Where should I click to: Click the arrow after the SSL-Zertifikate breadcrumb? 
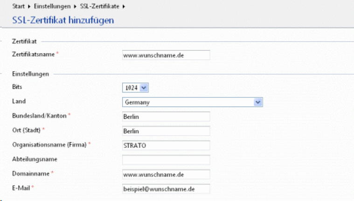tap(124, 7)
